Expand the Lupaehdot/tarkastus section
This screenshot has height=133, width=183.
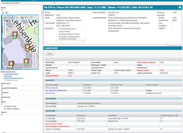(x=2, y=90)
